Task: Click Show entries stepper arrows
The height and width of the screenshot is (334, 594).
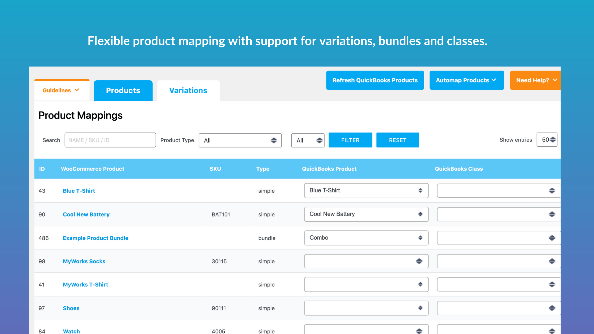Action: (x=553, y=140)
